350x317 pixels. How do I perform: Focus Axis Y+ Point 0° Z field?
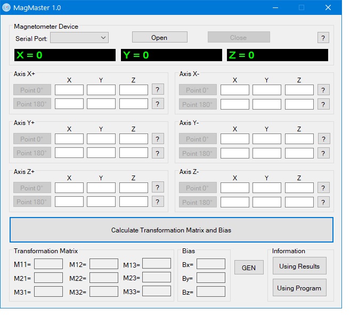click(134, 139)
